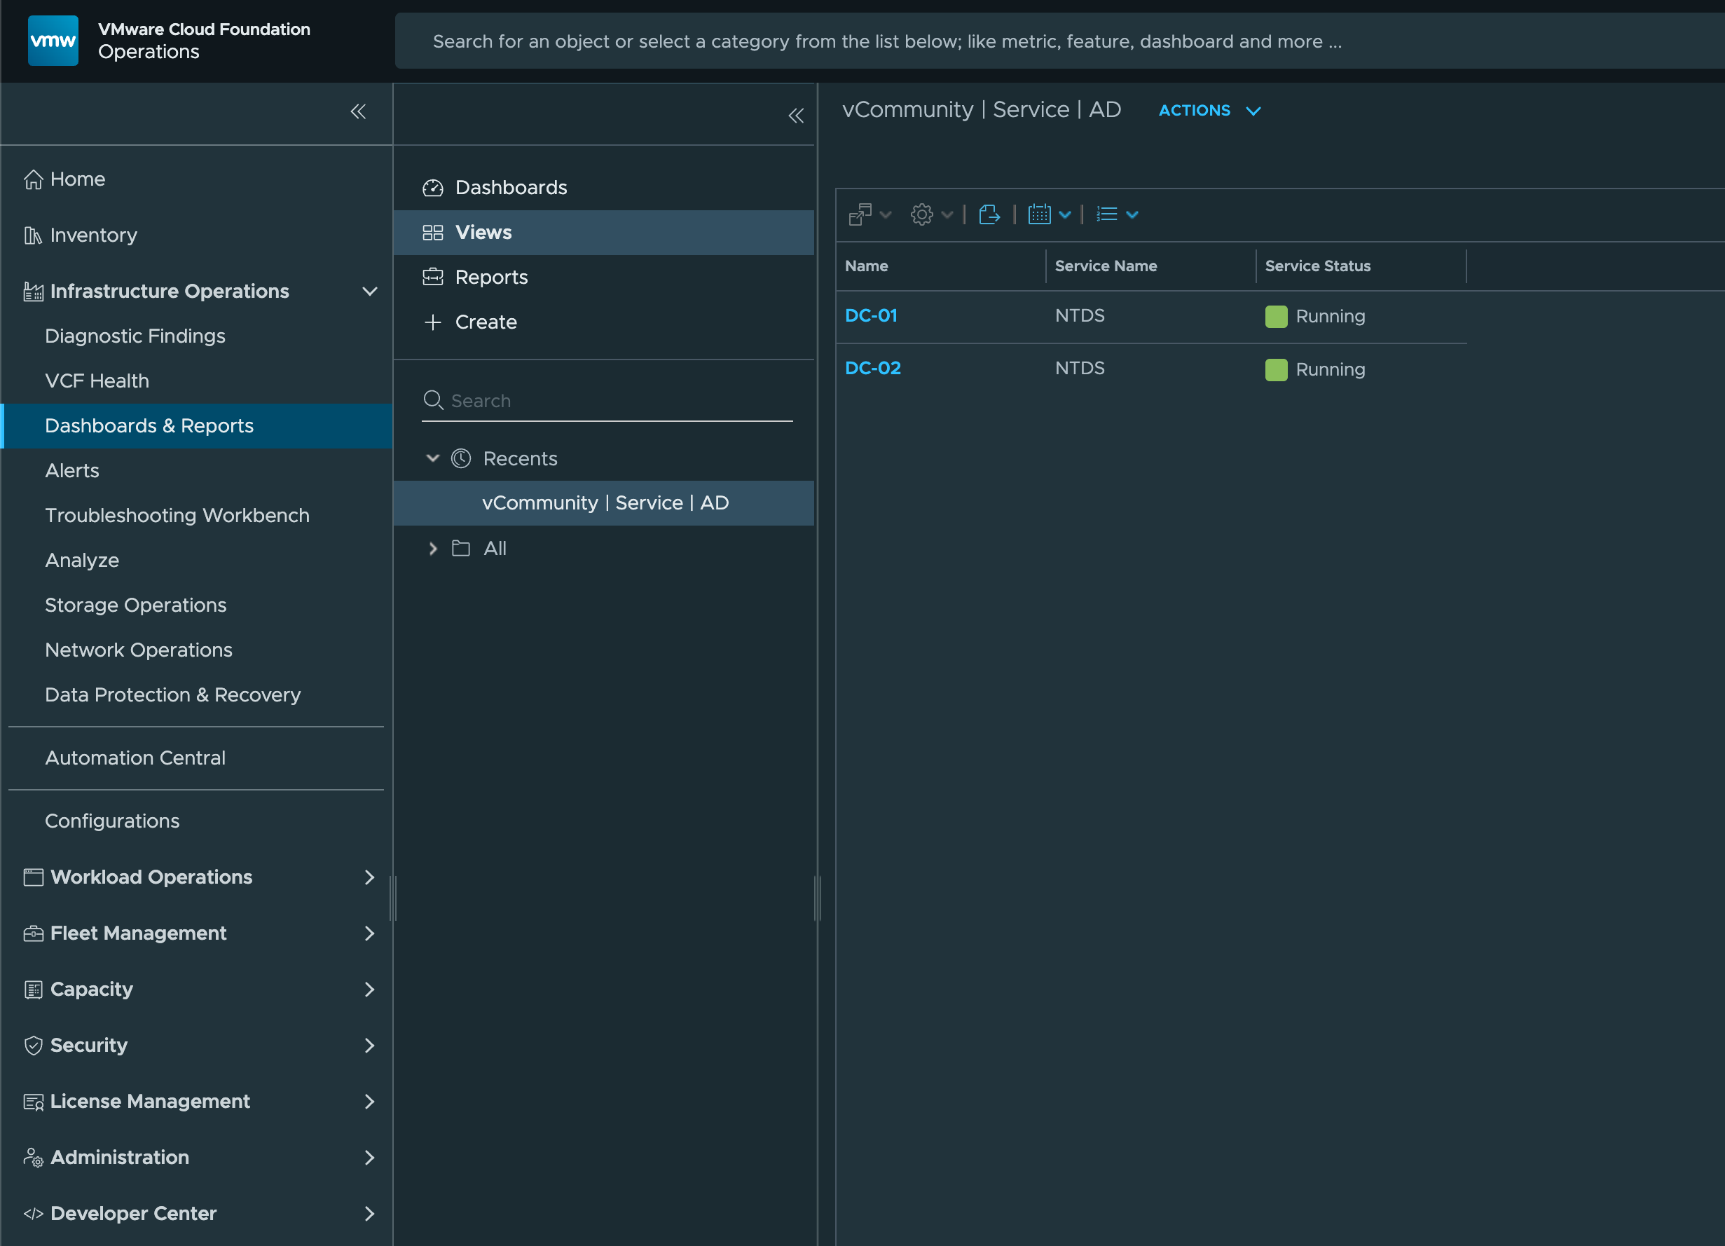Open Dashboards in the secondary menu
The image size is (1725, 1246).
pyautogui.click(x=510, y=187)
